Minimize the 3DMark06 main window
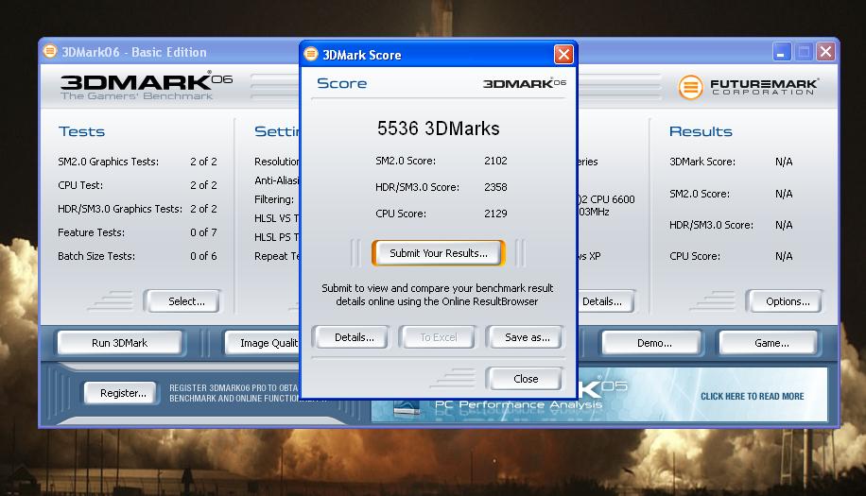This screenshot has width=866, height=496. 782,52
